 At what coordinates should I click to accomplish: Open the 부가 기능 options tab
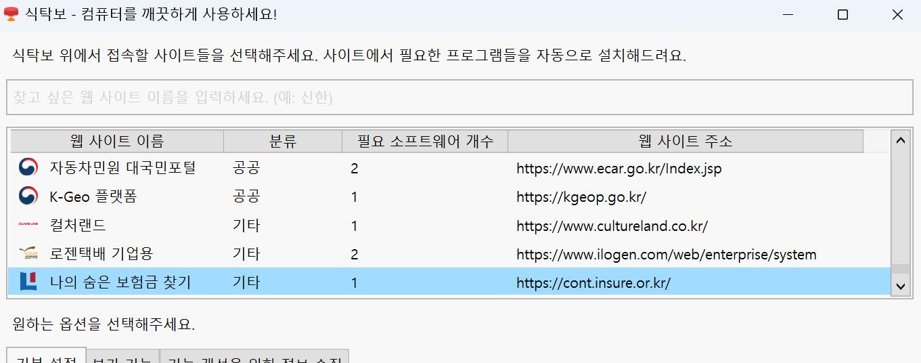click(122, 356)
